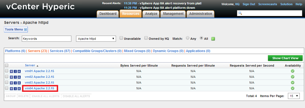
Task: Open the Items Per Page dropdown
Action: point(293,96)
